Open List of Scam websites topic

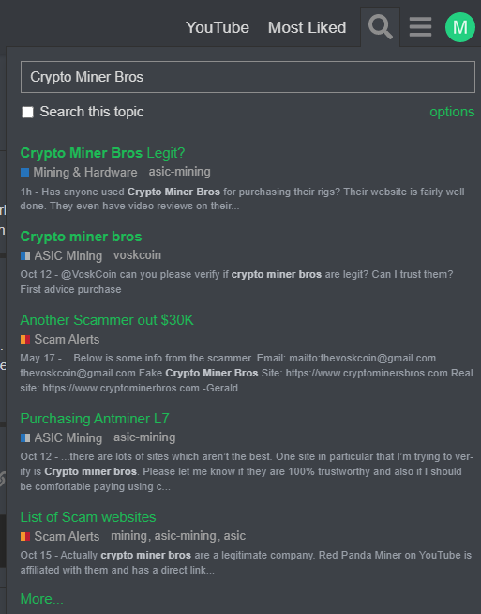[88, 517]
